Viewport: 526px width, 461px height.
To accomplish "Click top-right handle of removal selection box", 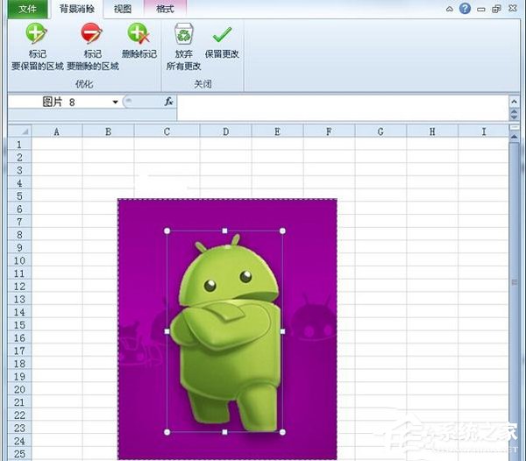I will [282, 230].
